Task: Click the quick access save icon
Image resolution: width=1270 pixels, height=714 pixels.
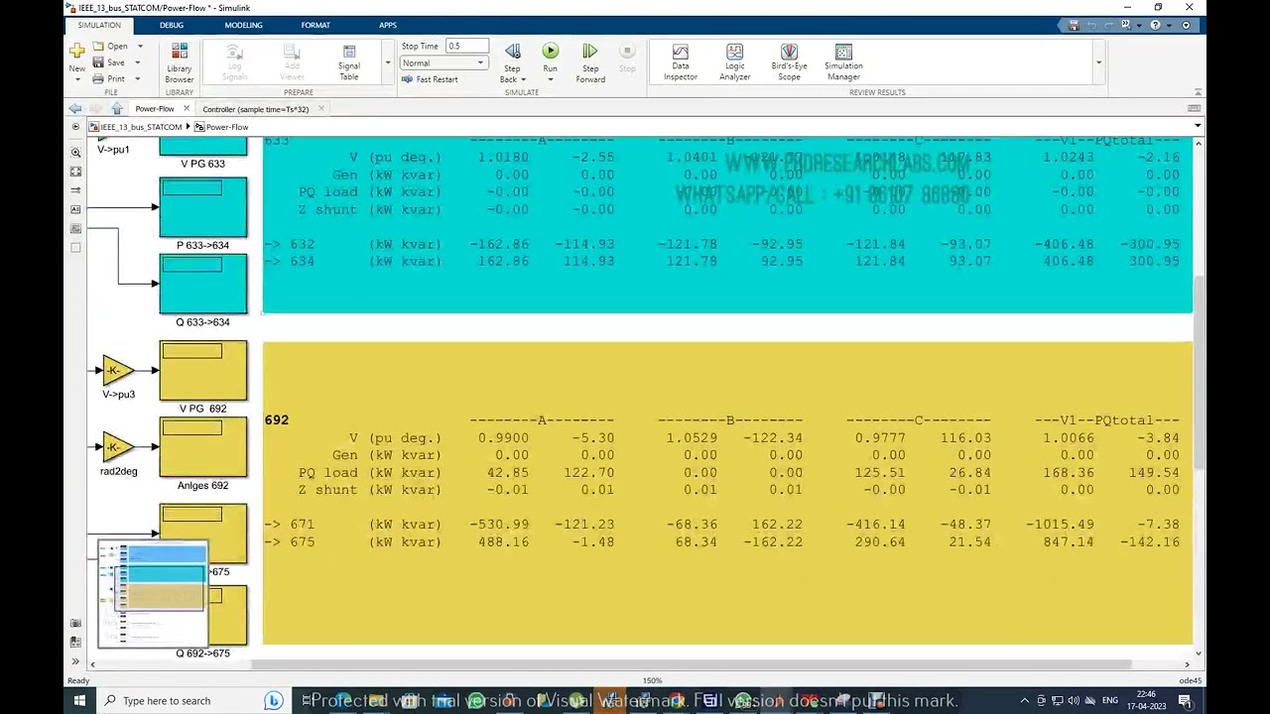Action: click(x=1074, y=25)
